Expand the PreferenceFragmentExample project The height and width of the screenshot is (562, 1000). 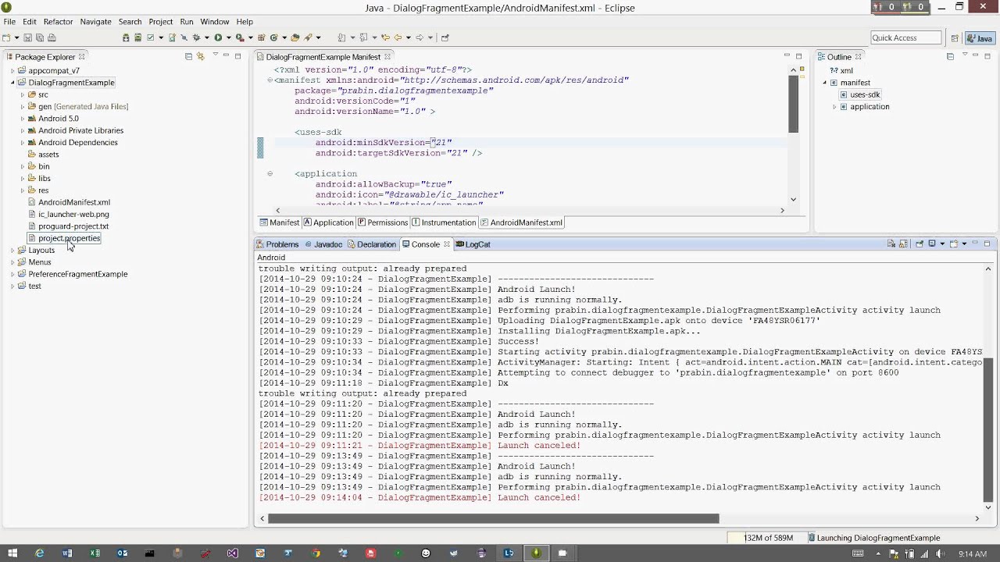(12, 274)
